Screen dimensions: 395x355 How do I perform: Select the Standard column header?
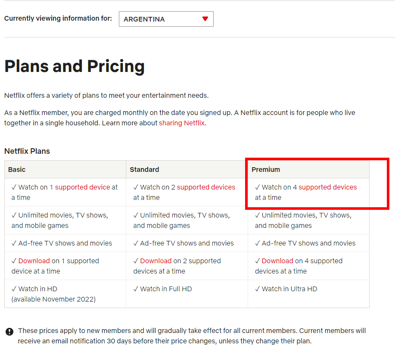tap(187, 169)
